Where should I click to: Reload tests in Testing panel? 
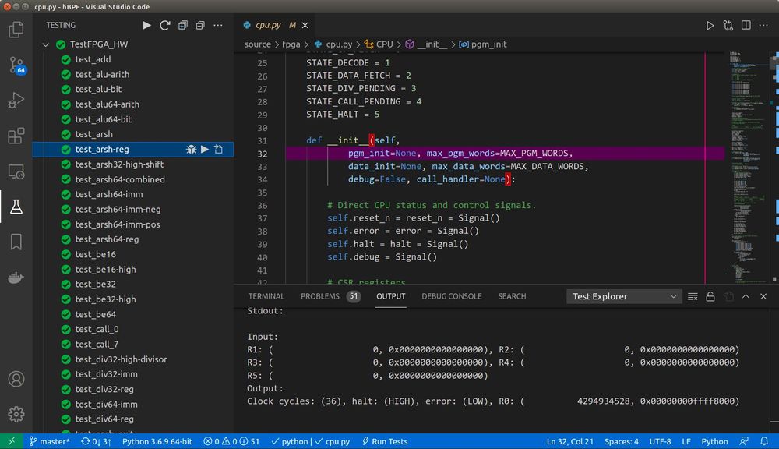point(165,25)
